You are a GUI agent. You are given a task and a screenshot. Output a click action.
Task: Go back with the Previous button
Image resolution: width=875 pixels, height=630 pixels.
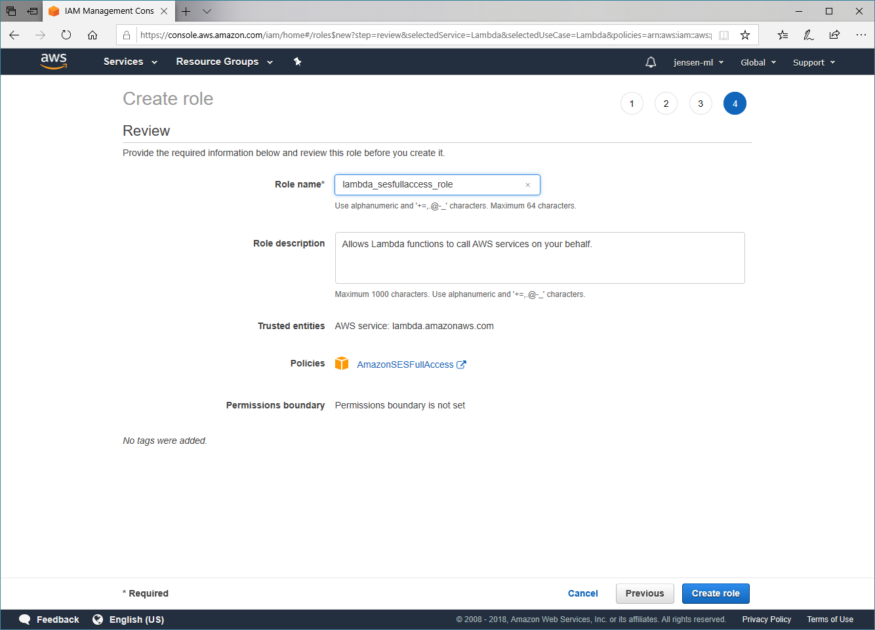coord(644,593)
